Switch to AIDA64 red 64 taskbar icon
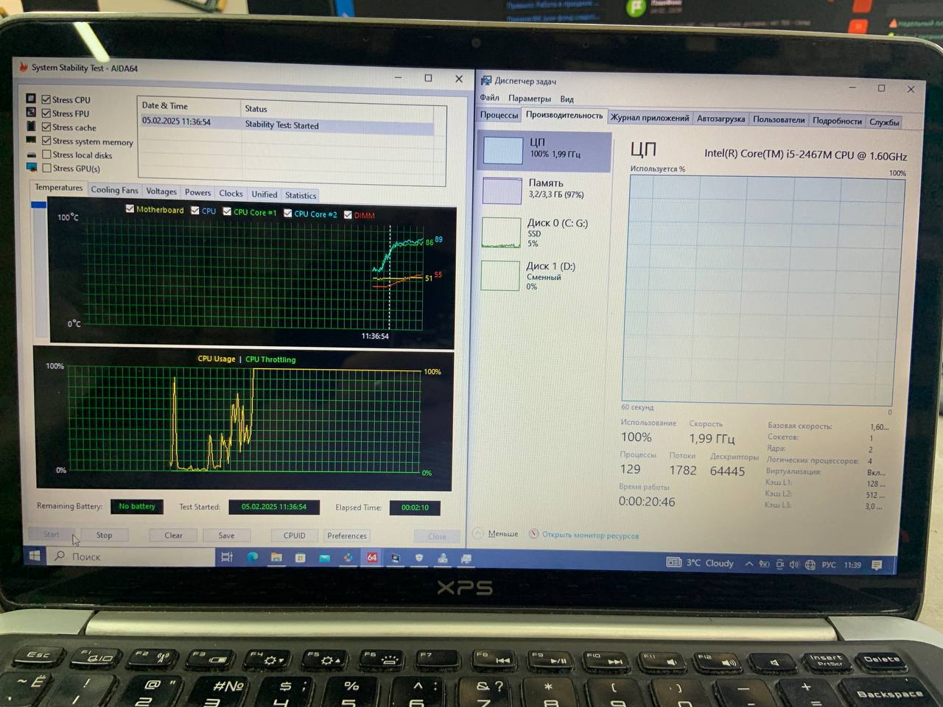The image size is (943, 707). (372, 558)
